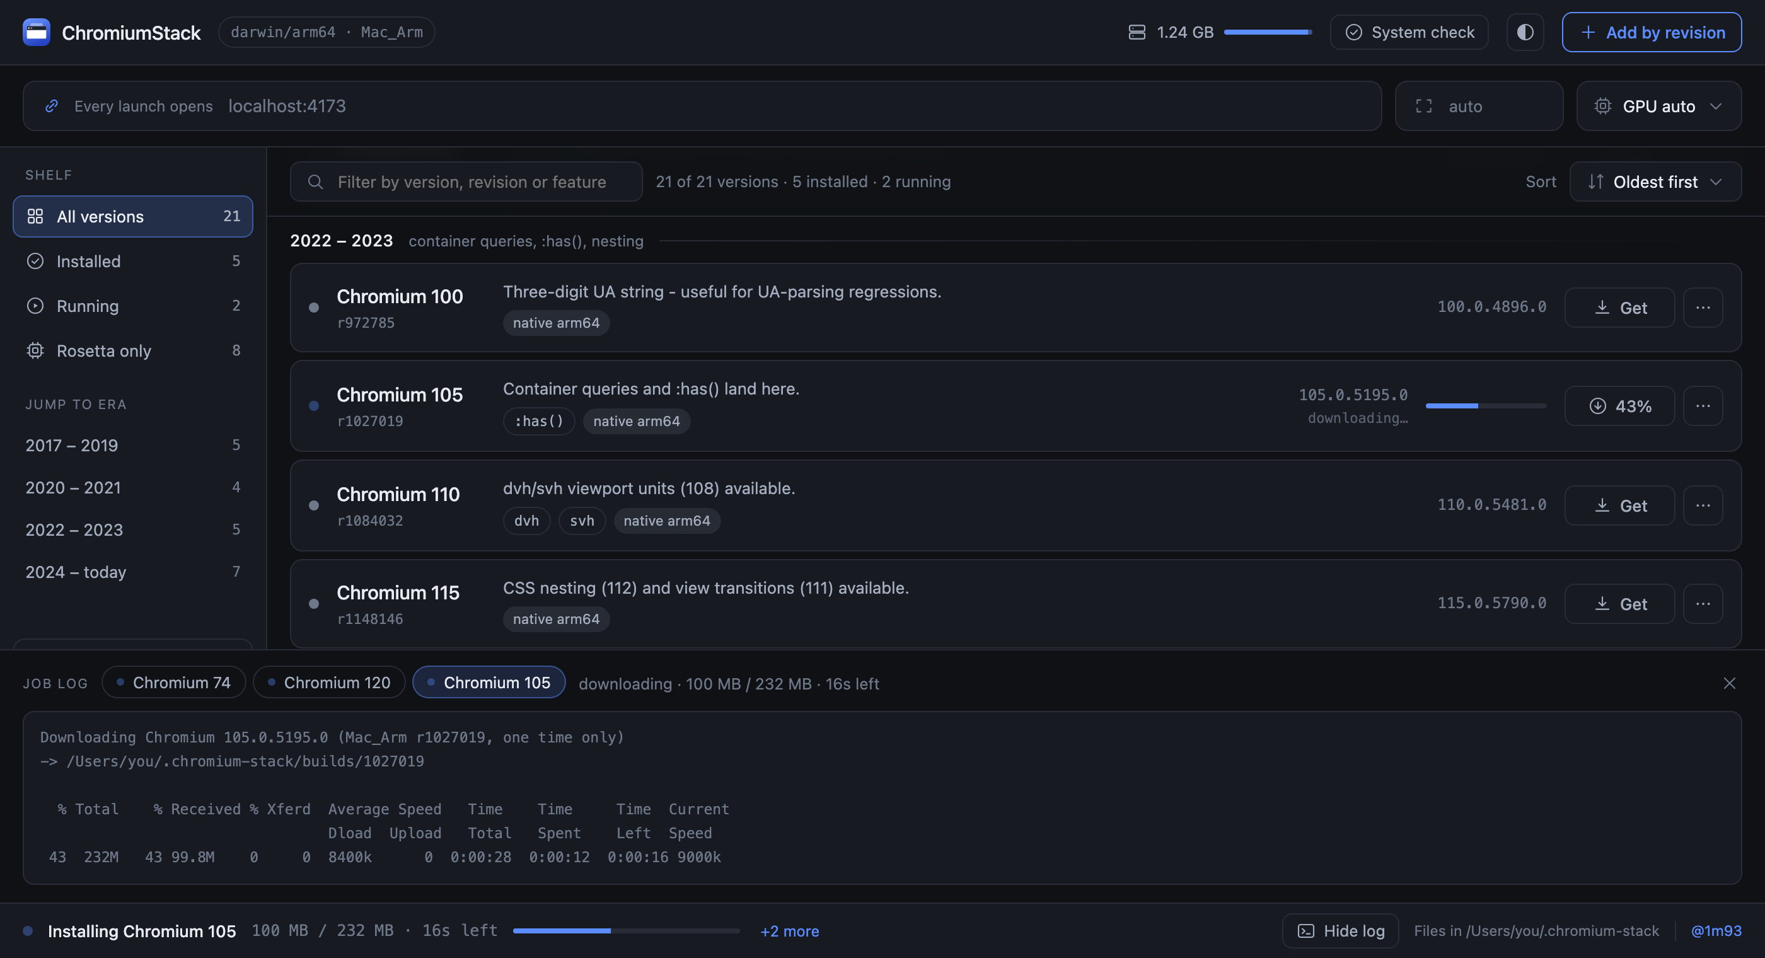
Task: Select All versions in the shelf
Action: 133,217
